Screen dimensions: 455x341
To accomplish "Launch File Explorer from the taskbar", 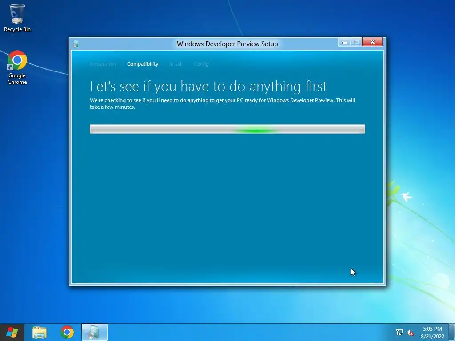I will pyautogui.click(x=40, y=332).
